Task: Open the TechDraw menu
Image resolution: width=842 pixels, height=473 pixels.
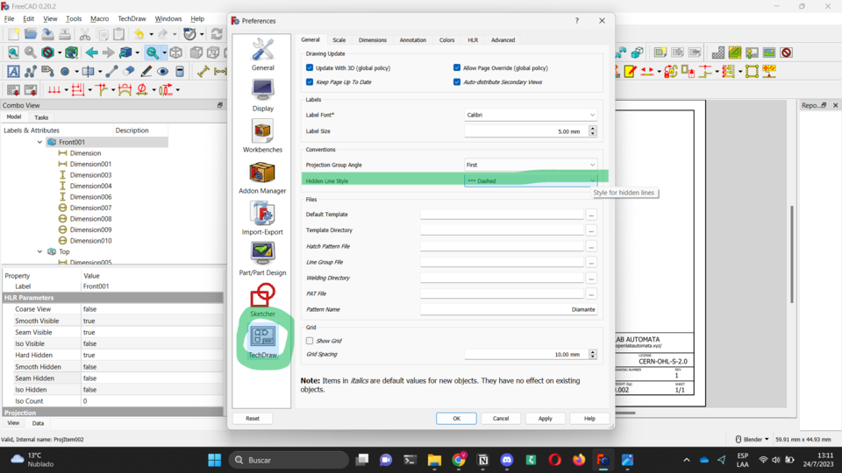Action: pyautogui.click(x=132, y=18)
